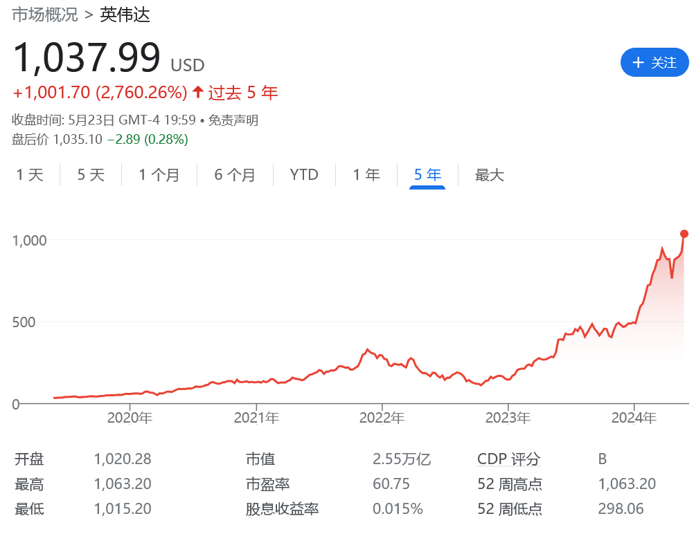Open the CDP 评分 link
Screen dimensions: 694x534
tap(509, 459)
